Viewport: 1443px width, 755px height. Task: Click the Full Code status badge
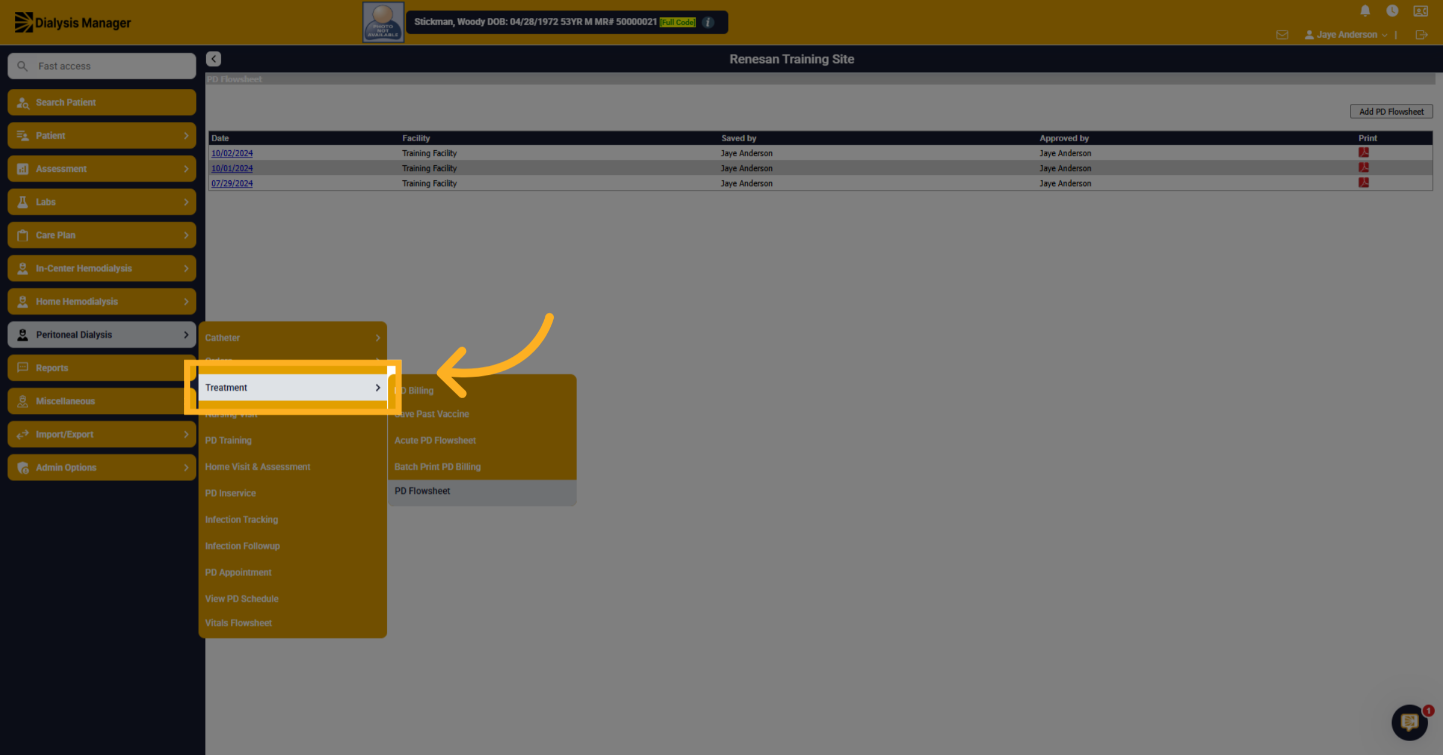[x=678, y=22]
